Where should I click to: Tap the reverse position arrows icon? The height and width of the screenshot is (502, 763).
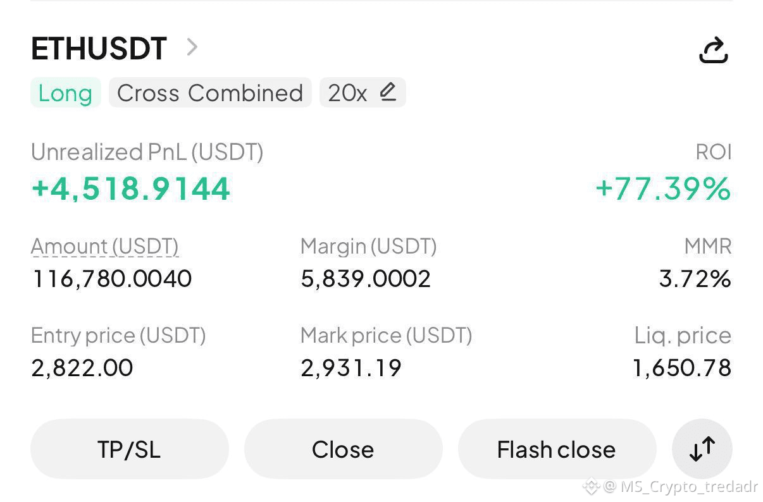tap(702, 449)
